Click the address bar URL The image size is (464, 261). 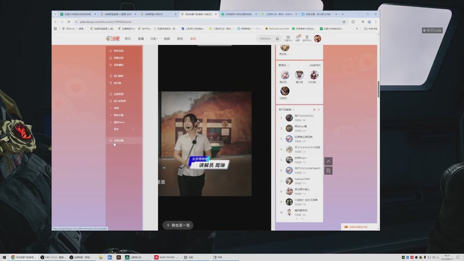[106, 22]
